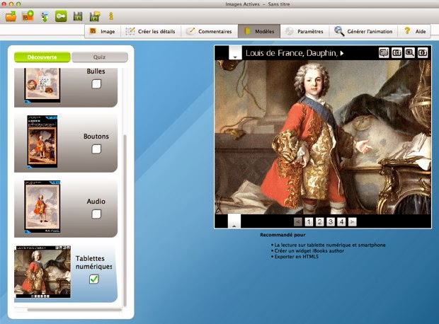Expand the bottom-left pull-up tab in the preview
Image resolution: width=439 pixels, height=324 pixels.
coord(234,221)
